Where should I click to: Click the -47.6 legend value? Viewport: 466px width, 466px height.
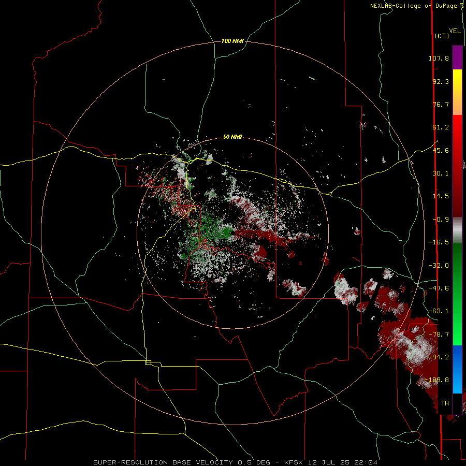click(x=439, y=288)
